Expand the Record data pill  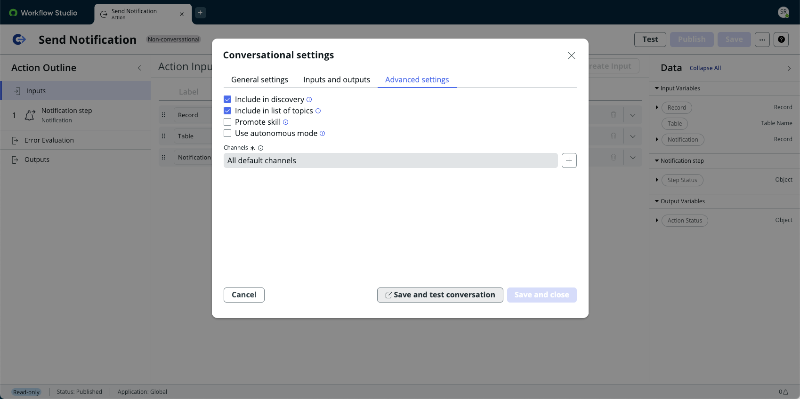coord(657,108)
